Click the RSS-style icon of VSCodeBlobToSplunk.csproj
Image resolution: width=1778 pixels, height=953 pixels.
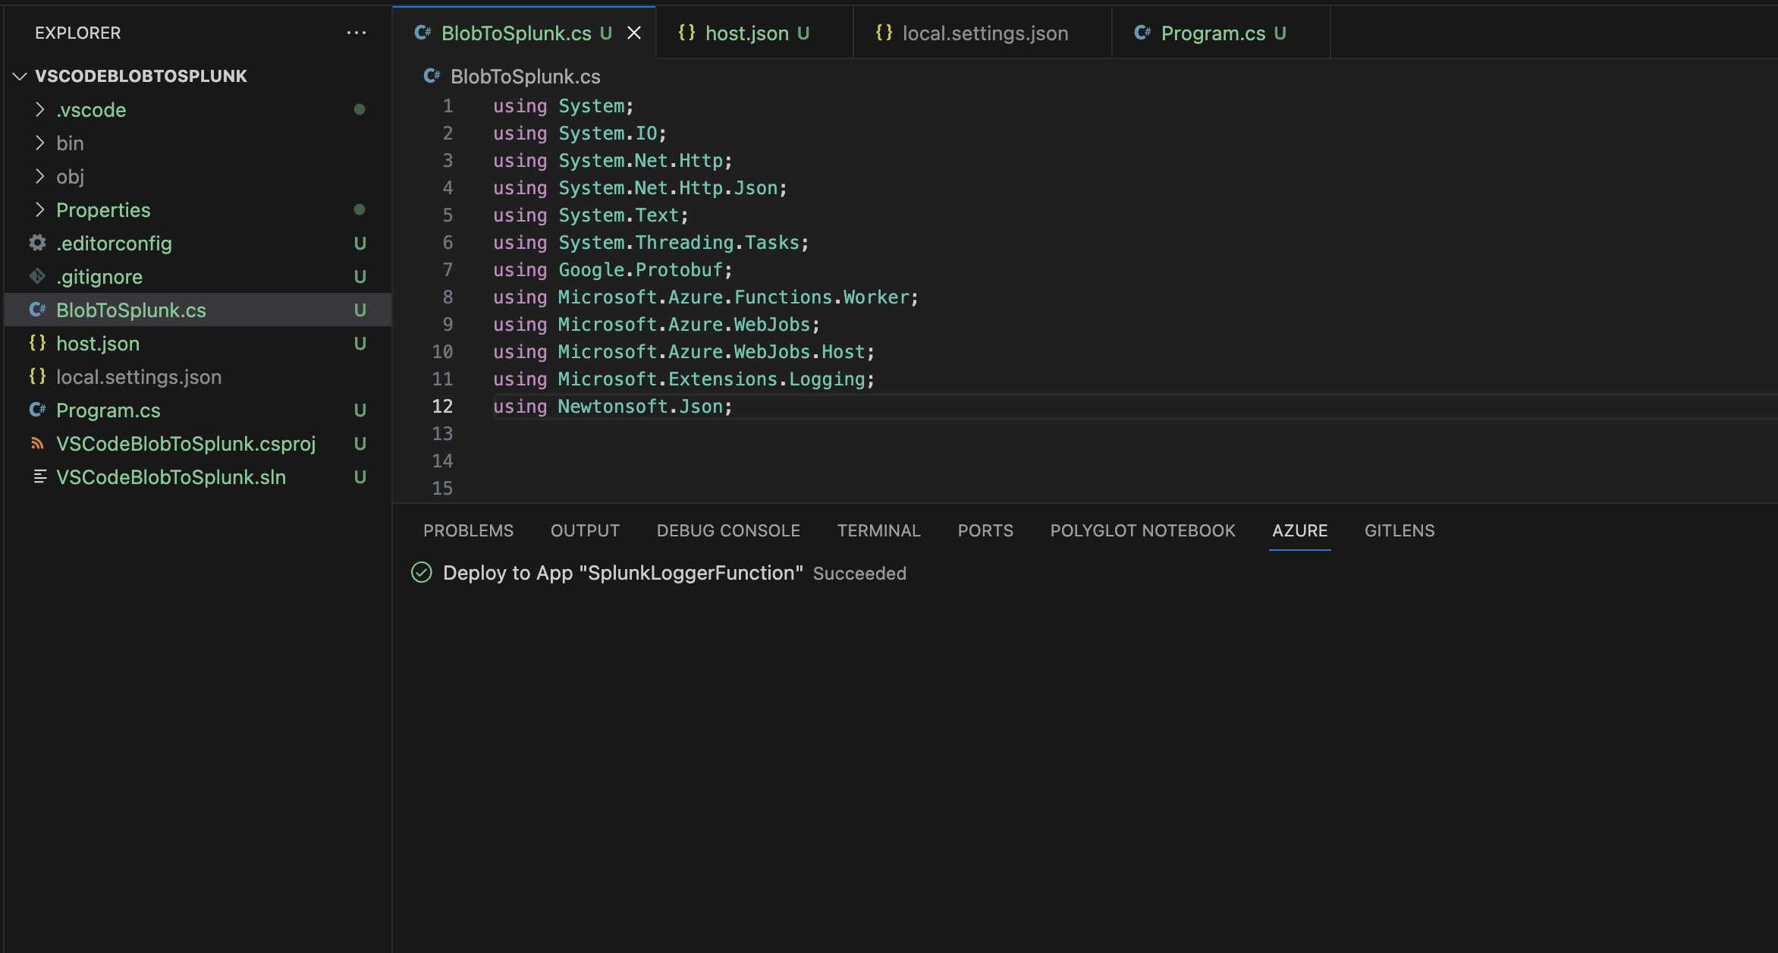pos(37,443)
